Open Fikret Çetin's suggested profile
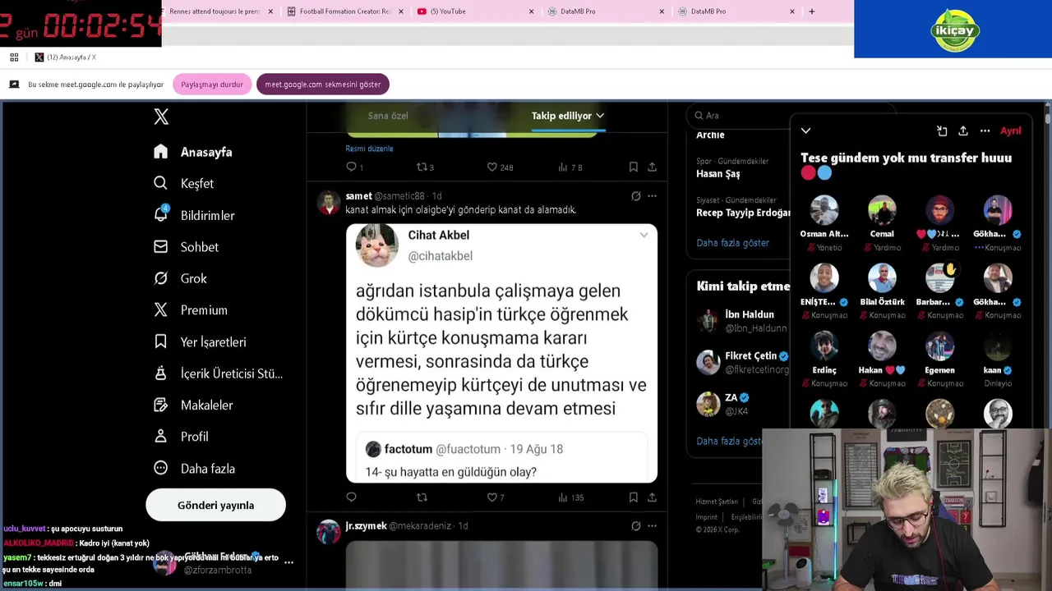1052x591 pixels. tap(742, 362)
